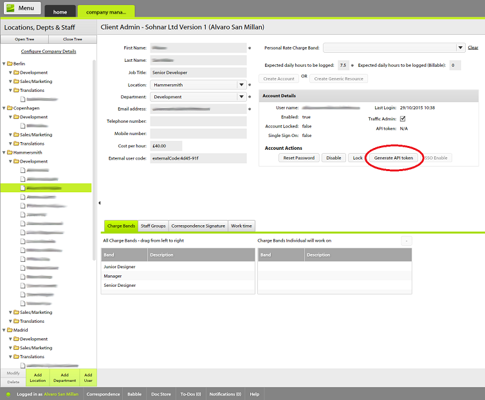This screenshot has height=400, width=485.
Task: Click Configure Company Details link
Action: (48, 51)
